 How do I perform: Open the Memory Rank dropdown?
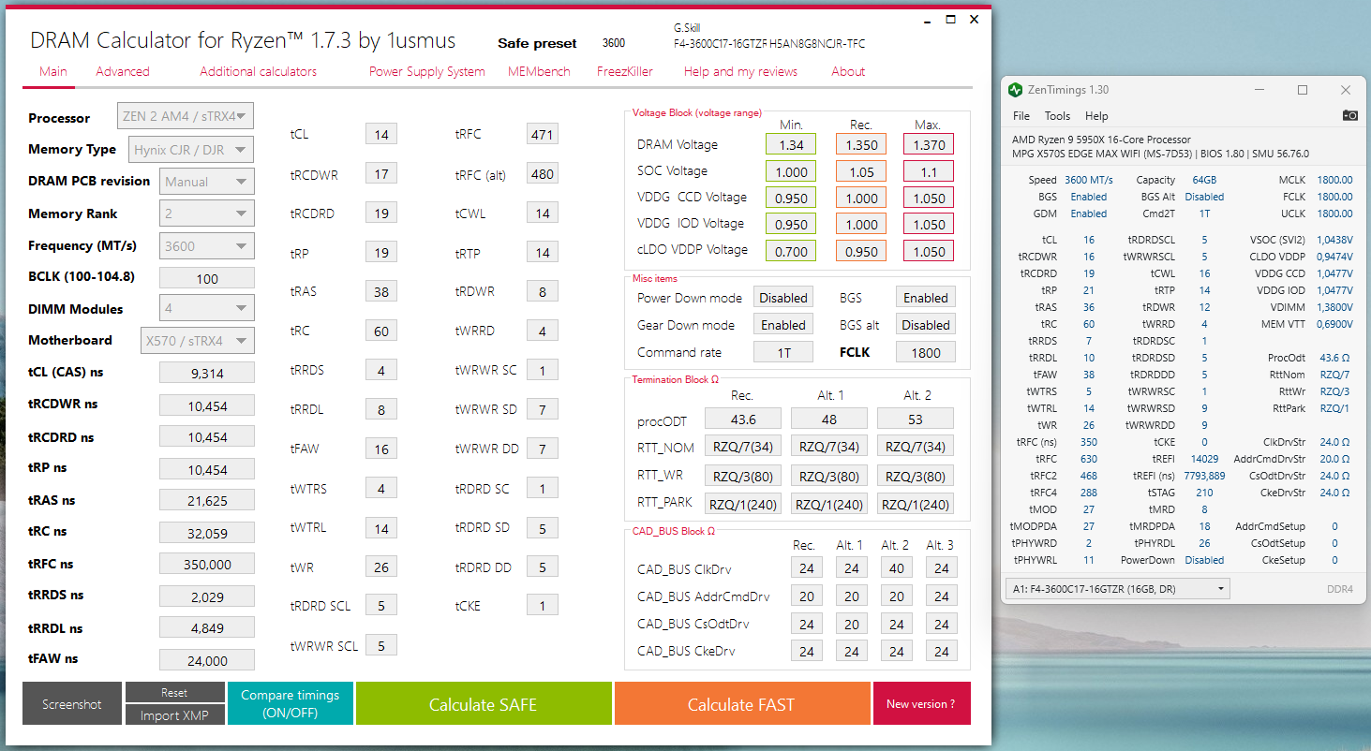207,214
